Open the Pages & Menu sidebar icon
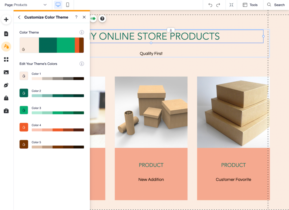289x210 pixels. tap(6, 34)
